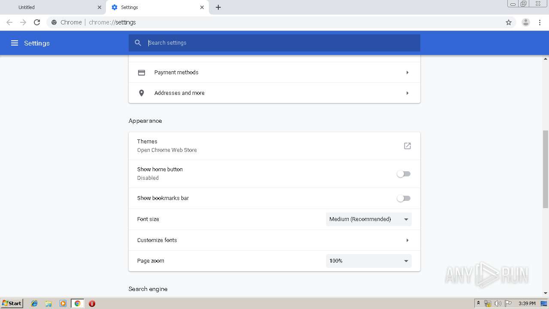Expand Customize fonts arrow
Viewport: 549px width, 309px height.
coord(407,240)
